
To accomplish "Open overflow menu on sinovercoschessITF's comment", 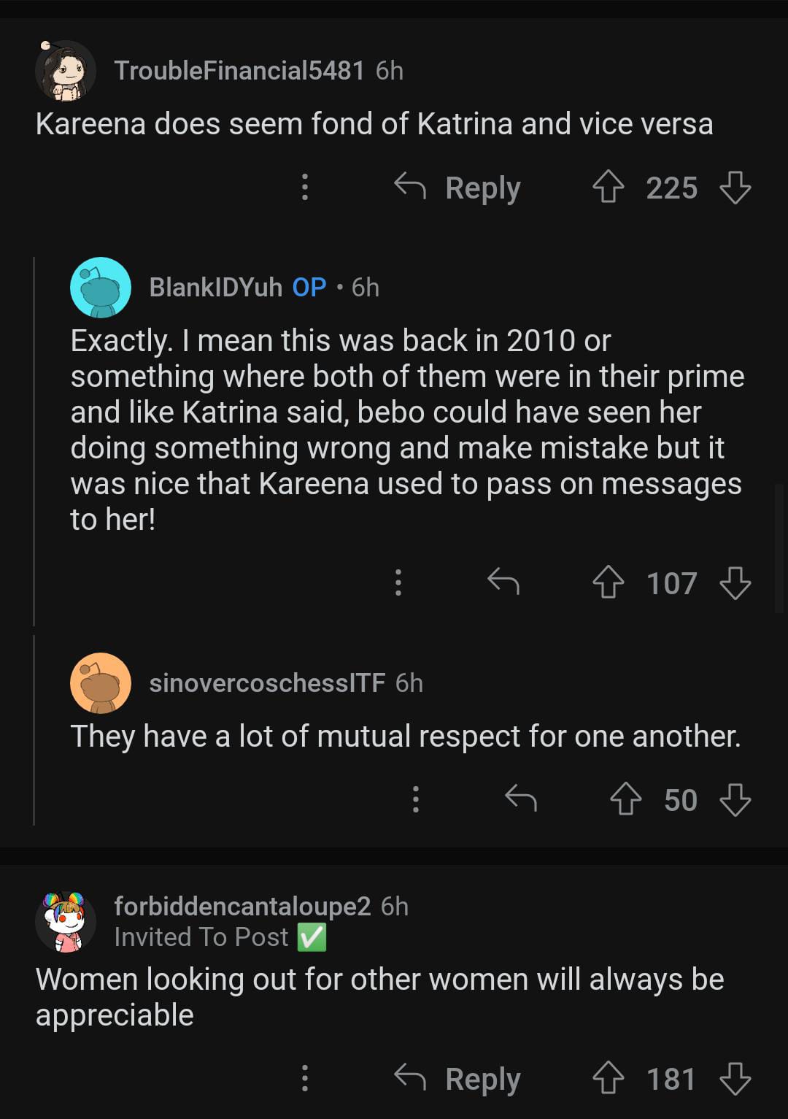I will coord(415,799).
